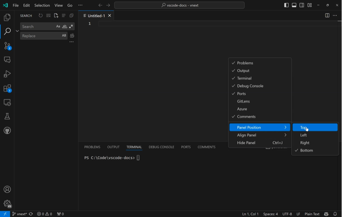This screenshot has height=217, width=342.
Task: Open the View menu
Action: click(x=58, y=5)
